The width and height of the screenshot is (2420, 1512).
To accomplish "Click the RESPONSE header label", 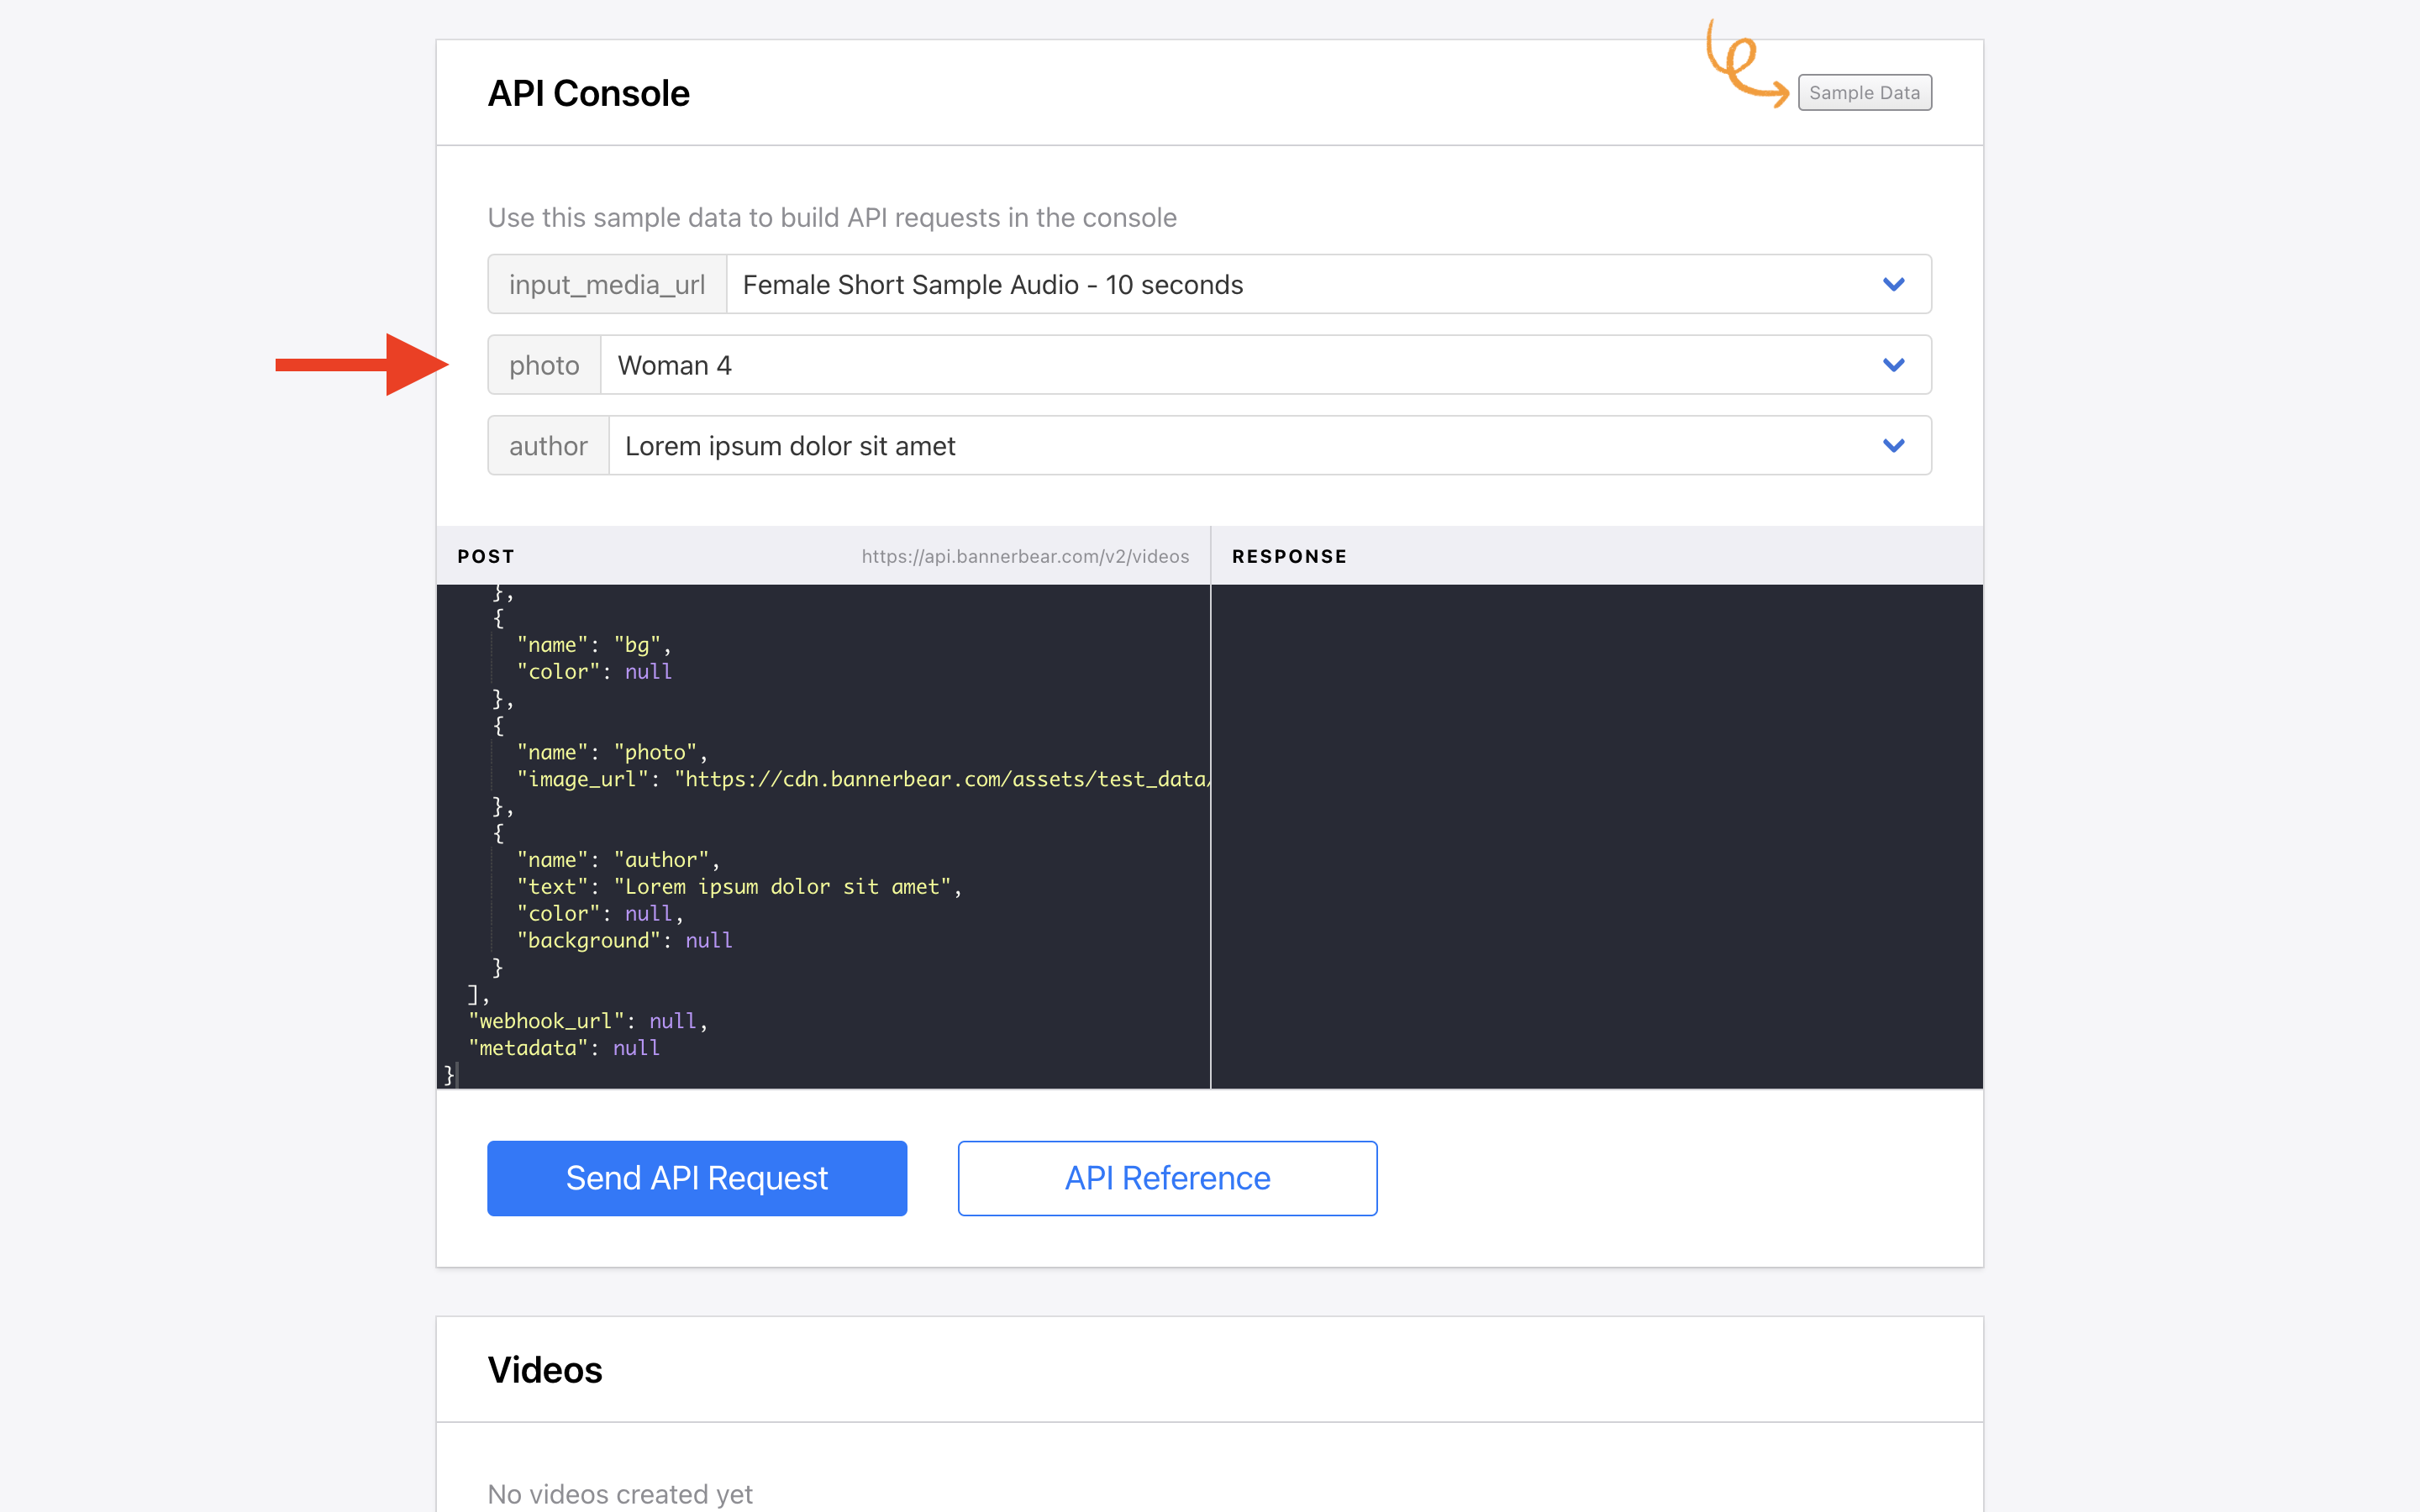I will 1289,556.
